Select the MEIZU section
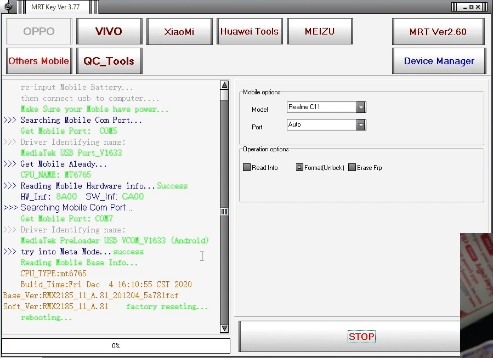The image size is (493, 358). tap(320, 31)
